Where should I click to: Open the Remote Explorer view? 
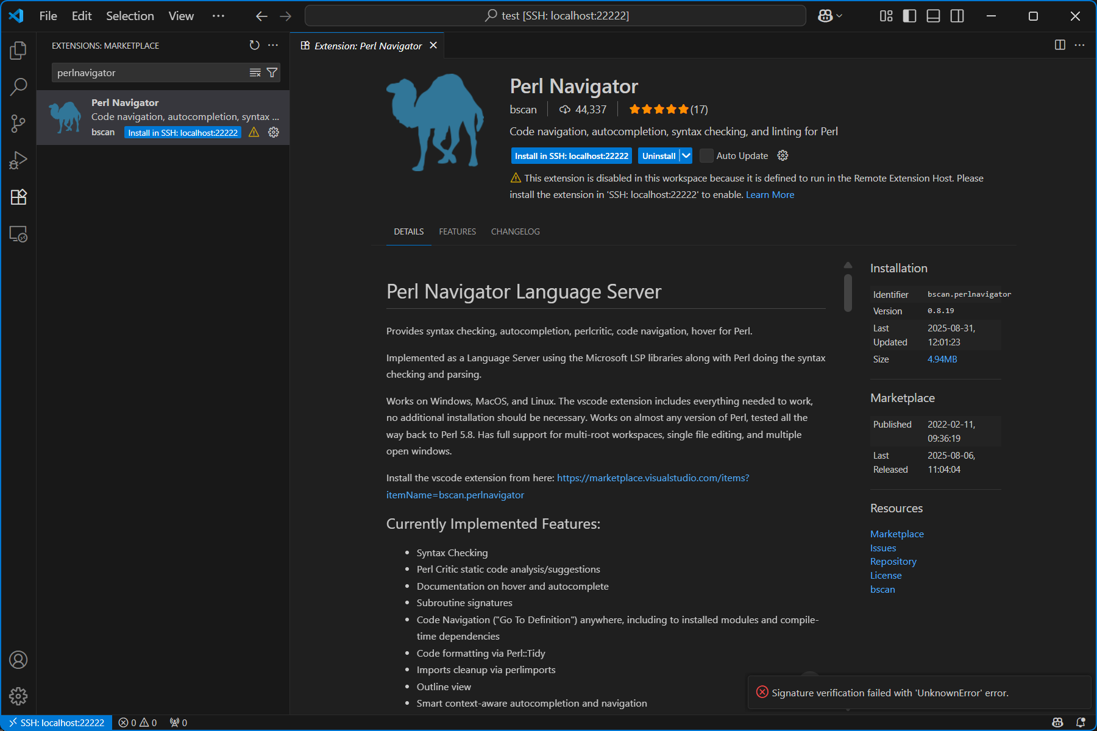pos(18,235)
